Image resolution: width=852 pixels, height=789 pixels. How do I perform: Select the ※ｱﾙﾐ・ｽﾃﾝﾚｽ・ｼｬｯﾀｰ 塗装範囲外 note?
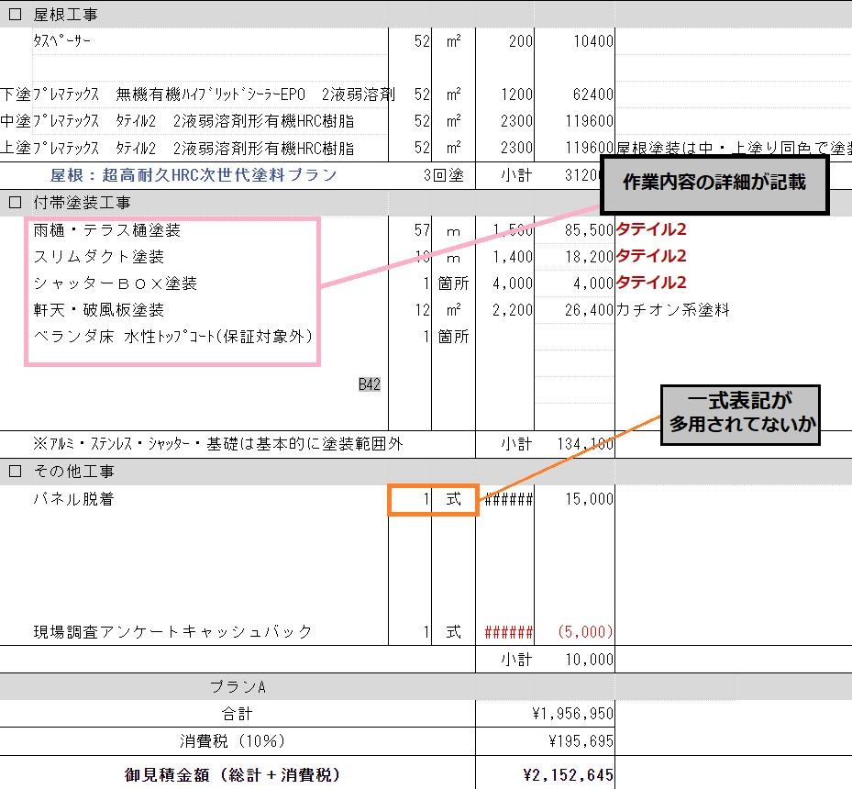(218, 443)
